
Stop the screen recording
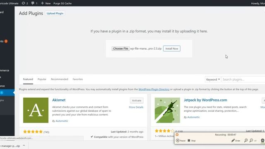tap(192, 141)
